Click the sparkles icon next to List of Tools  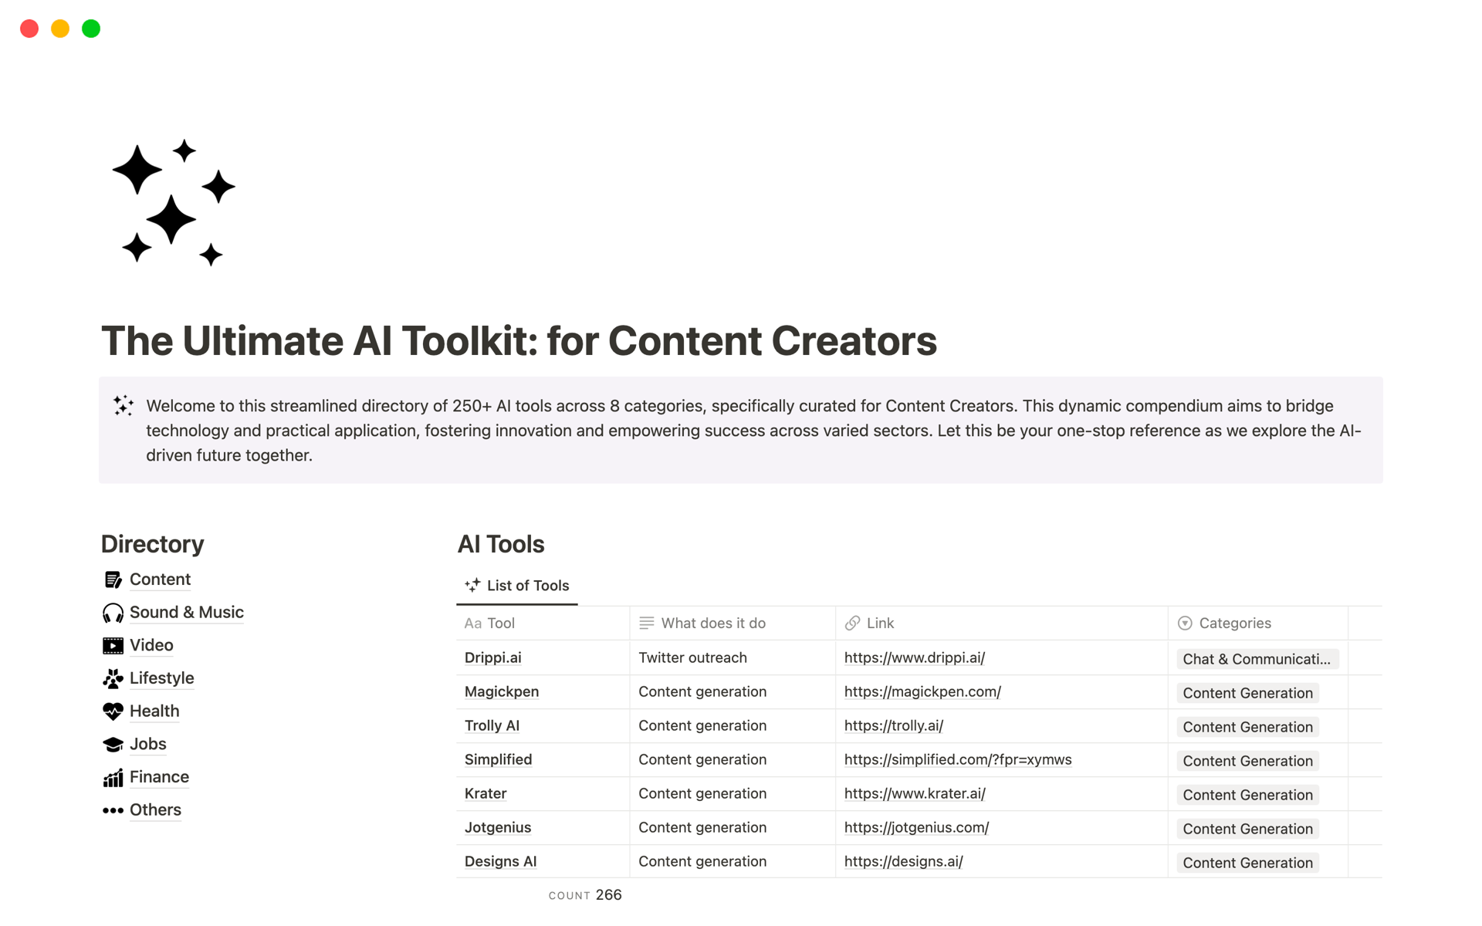coord(472,585)
